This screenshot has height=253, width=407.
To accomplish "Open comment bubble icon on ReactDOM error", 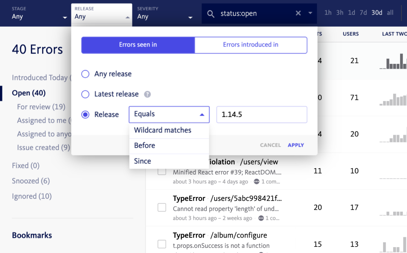I will tap(256, 182).
